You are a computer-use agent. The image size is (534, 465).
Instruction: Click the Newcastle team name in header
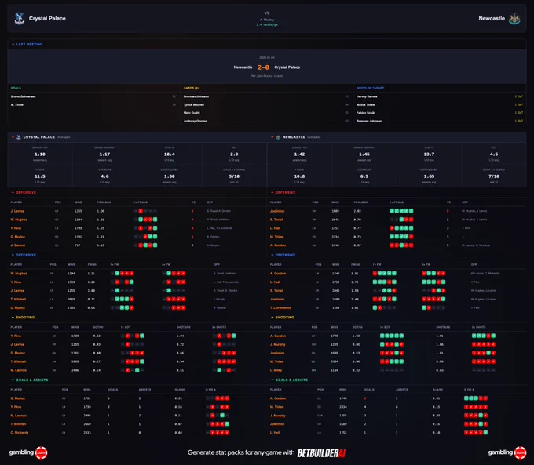click(x=492, y=18)
